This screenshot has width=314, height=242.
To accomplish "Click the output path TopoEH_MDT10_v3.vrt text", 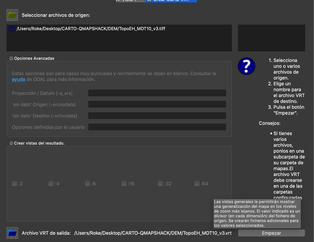I will point(153,233).
